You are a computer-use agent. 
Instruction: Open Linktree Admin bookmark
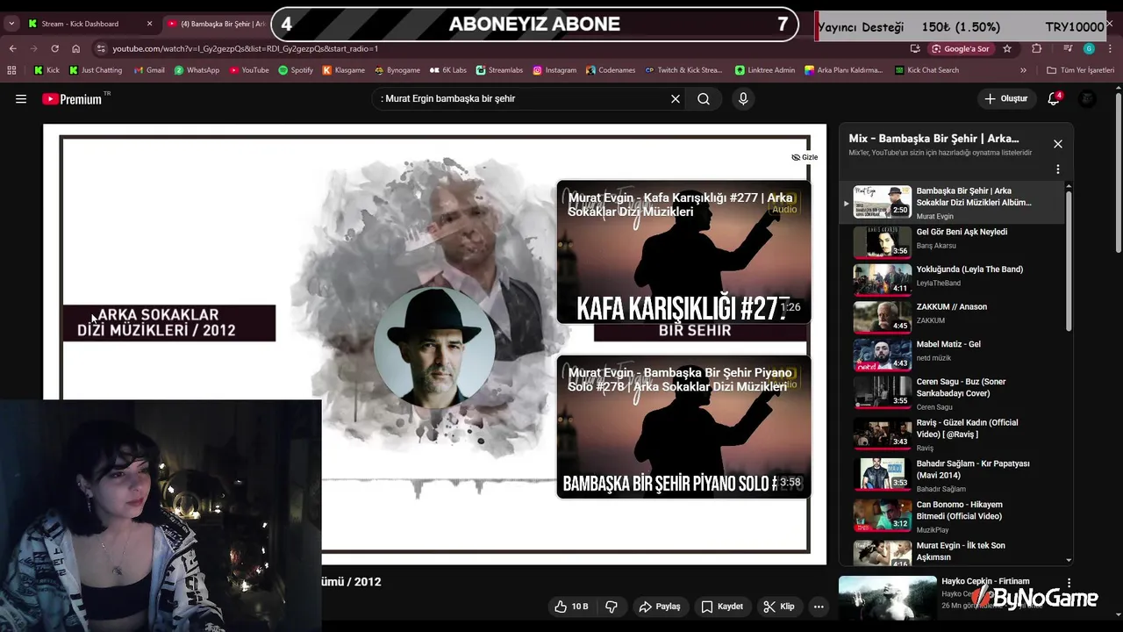pyautogui.click(x=765, y=70)
